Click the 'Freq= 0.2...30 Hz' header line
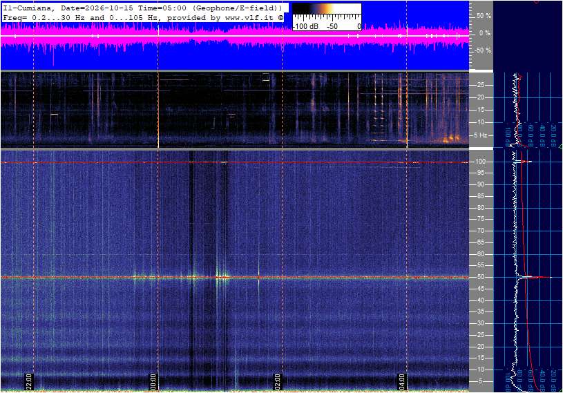The image size is (563, 393). [x=143, y=17]
